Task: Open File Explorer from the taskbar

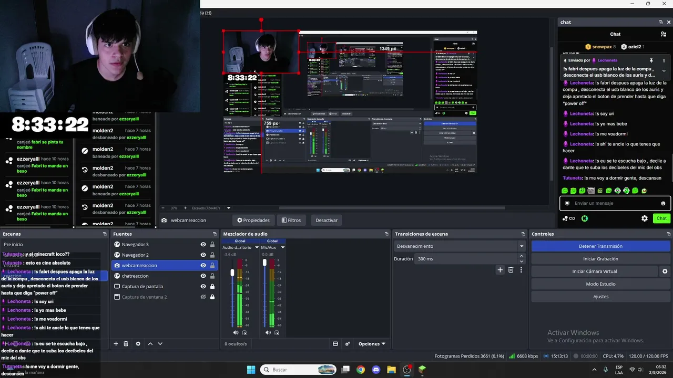Action: (x=391, y=370)
